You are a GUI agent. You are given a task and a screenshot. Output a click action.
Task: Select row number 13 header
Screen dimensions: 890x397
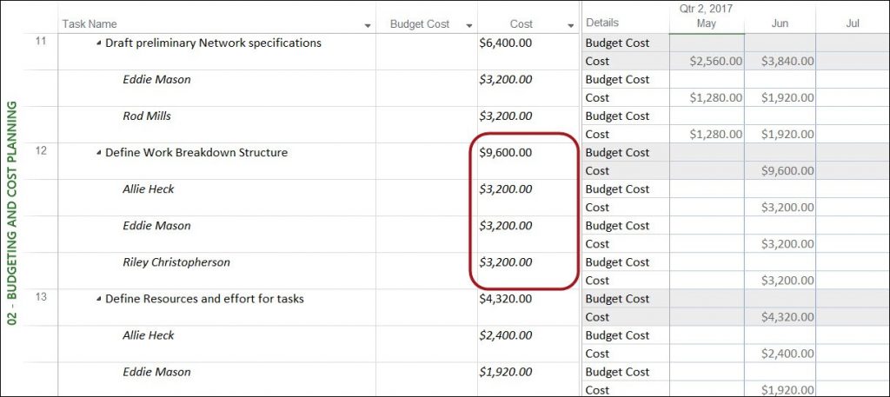41,307
